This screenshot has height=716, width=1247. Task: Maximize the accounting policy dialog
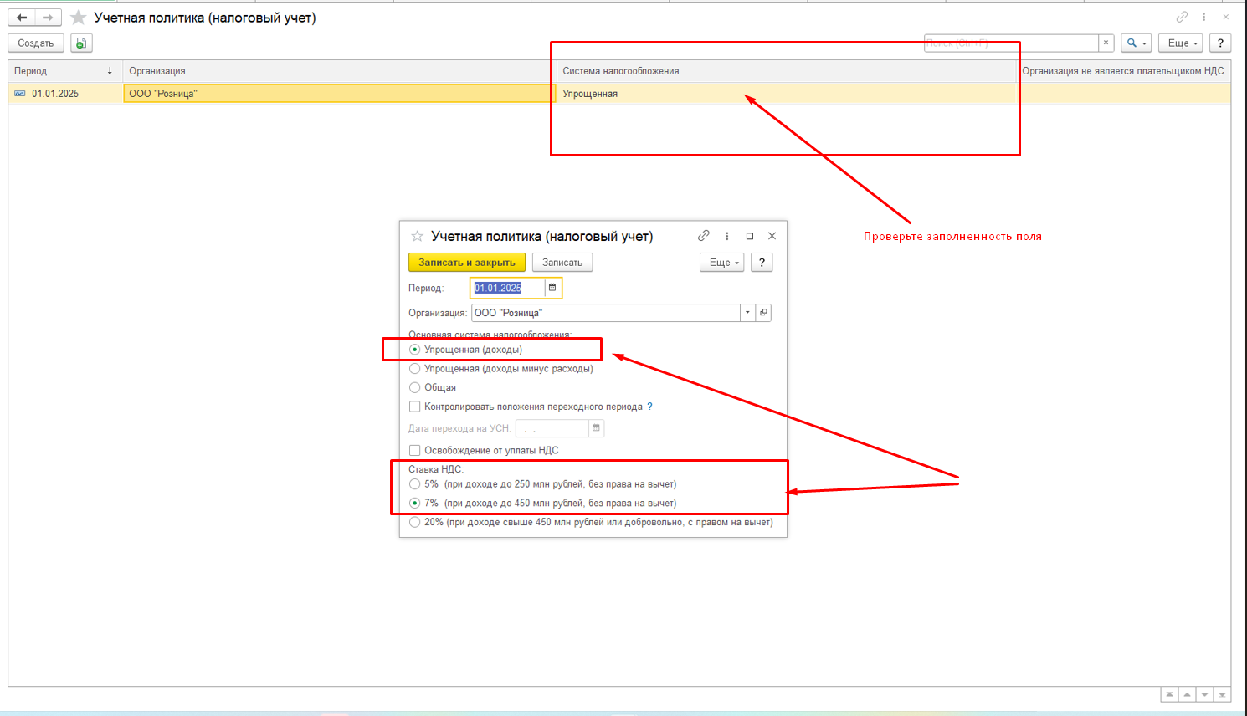pos(750,236)
